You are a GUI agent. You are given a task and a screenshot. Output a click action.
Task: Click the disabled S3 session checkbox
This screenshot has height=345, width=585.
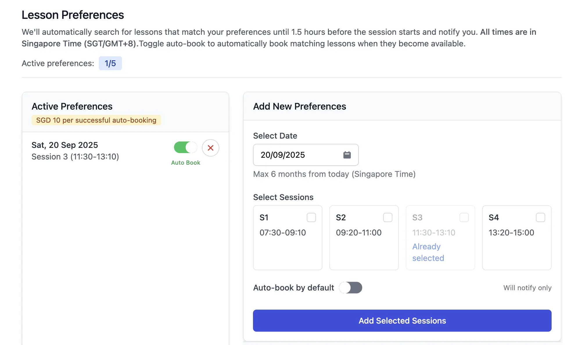[464, 217]
